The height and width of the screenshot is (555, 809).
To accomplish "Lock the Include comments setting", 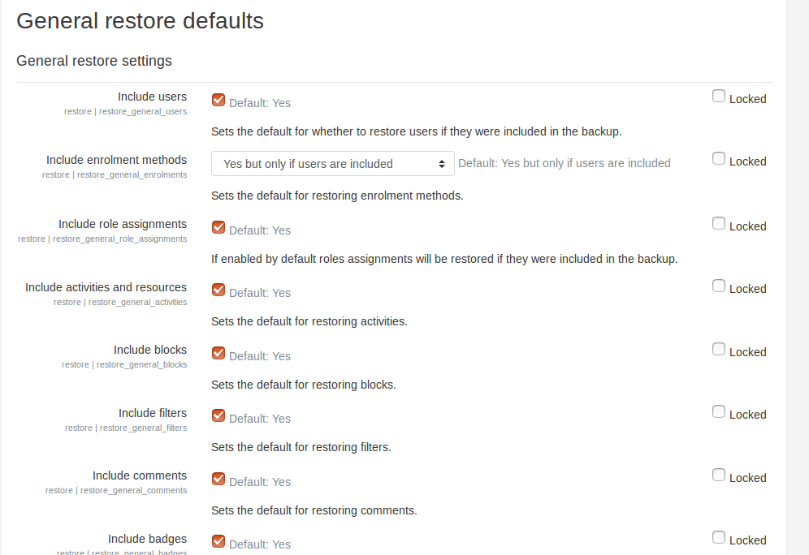I will pyautogui.click(x=719, y=475).
